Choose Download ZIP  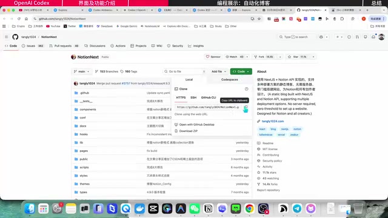(189, 131)
